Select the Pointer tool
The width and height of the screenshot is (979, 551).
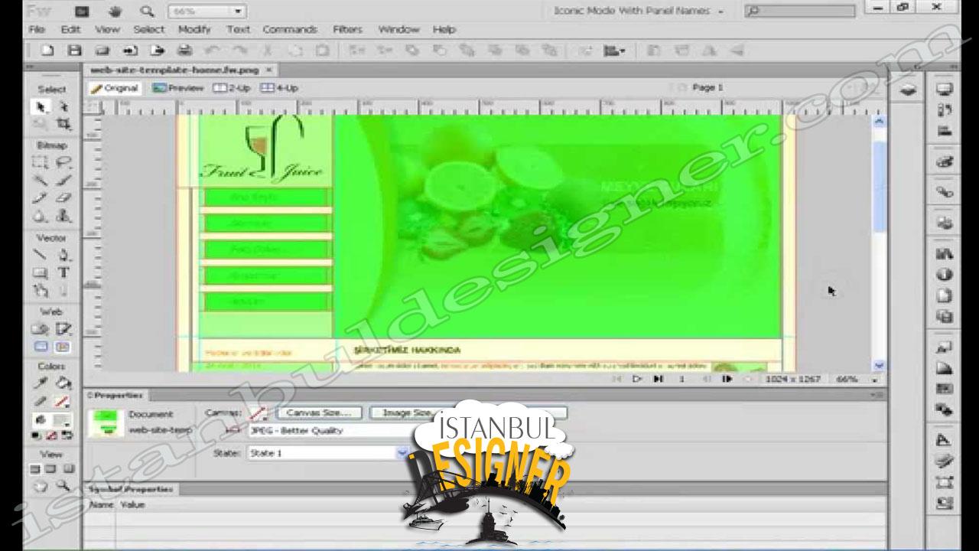[40, 107]
